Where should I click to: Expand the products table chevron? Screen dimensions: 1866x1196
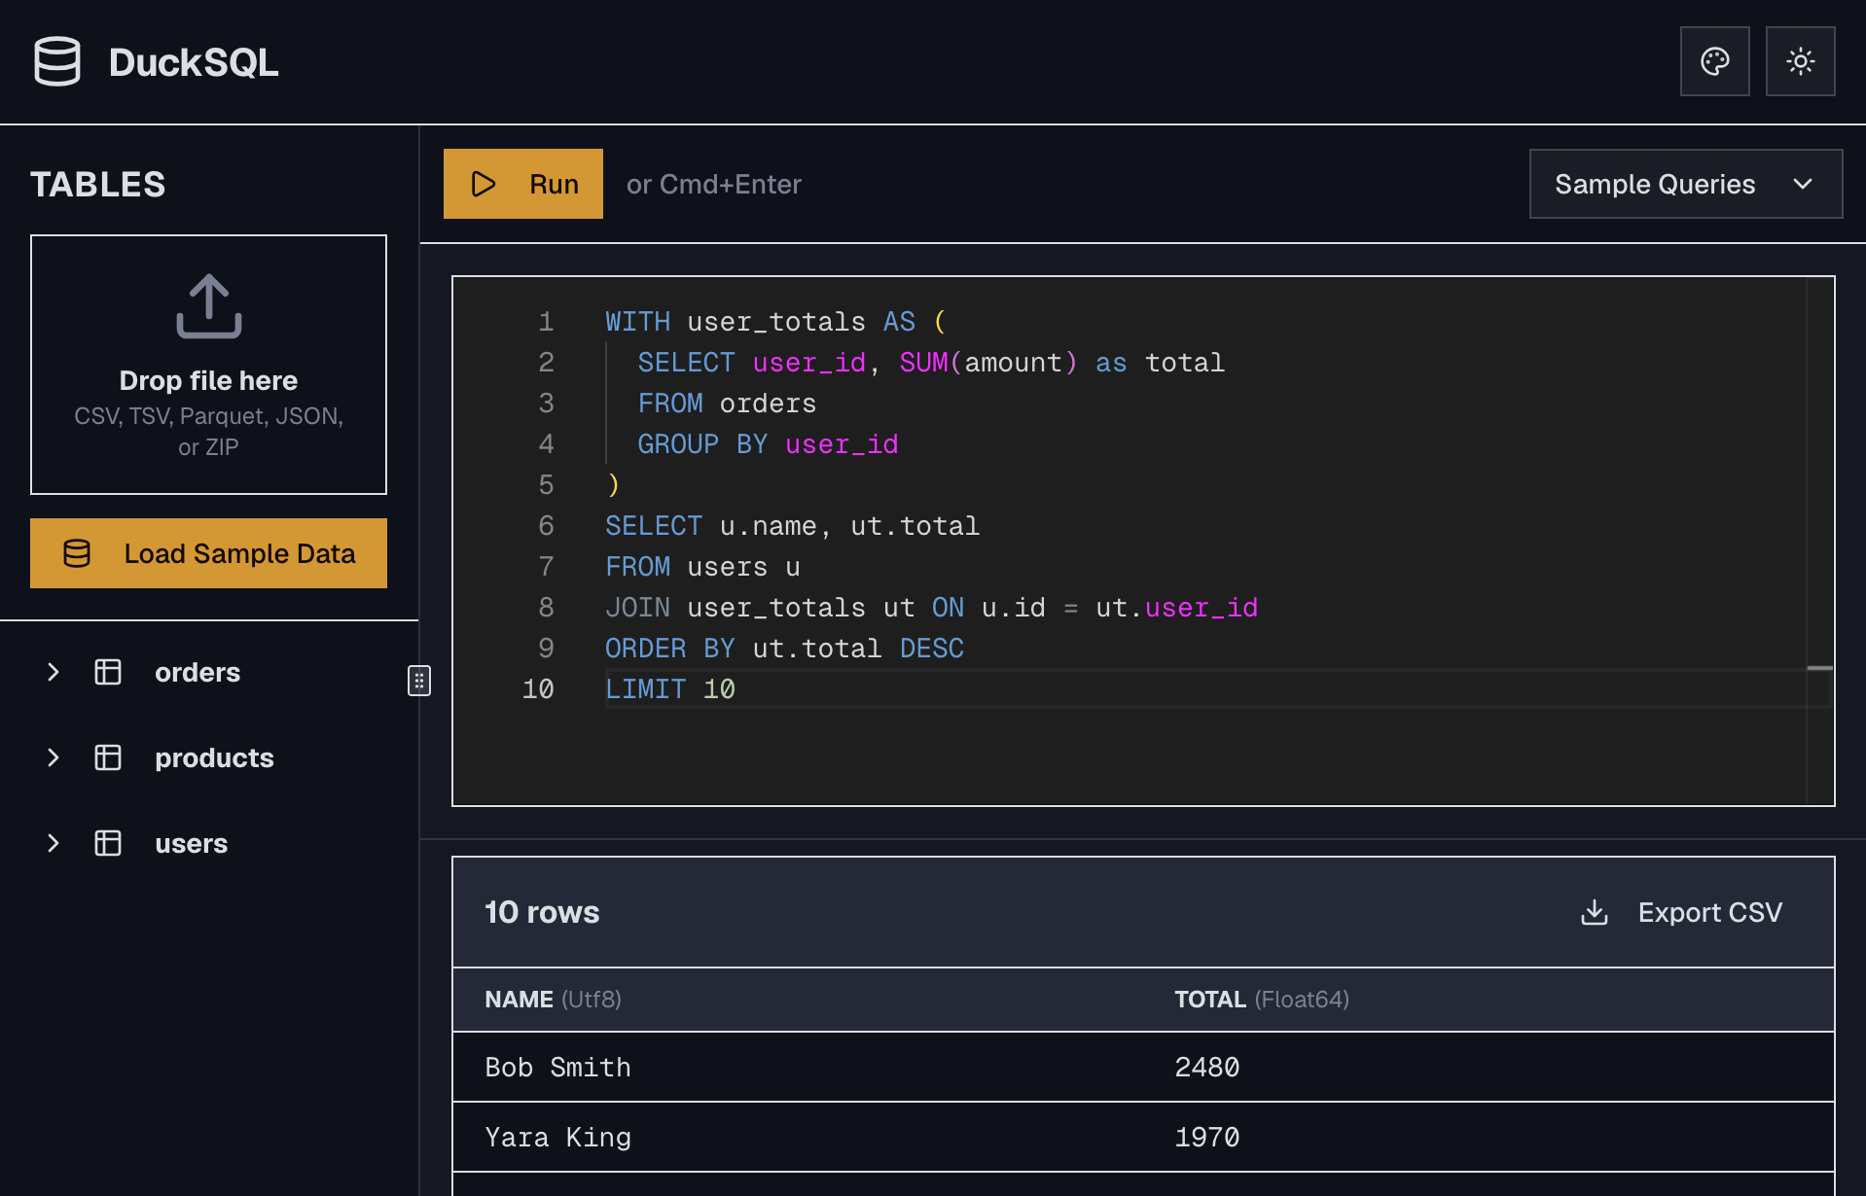[54, 757]
